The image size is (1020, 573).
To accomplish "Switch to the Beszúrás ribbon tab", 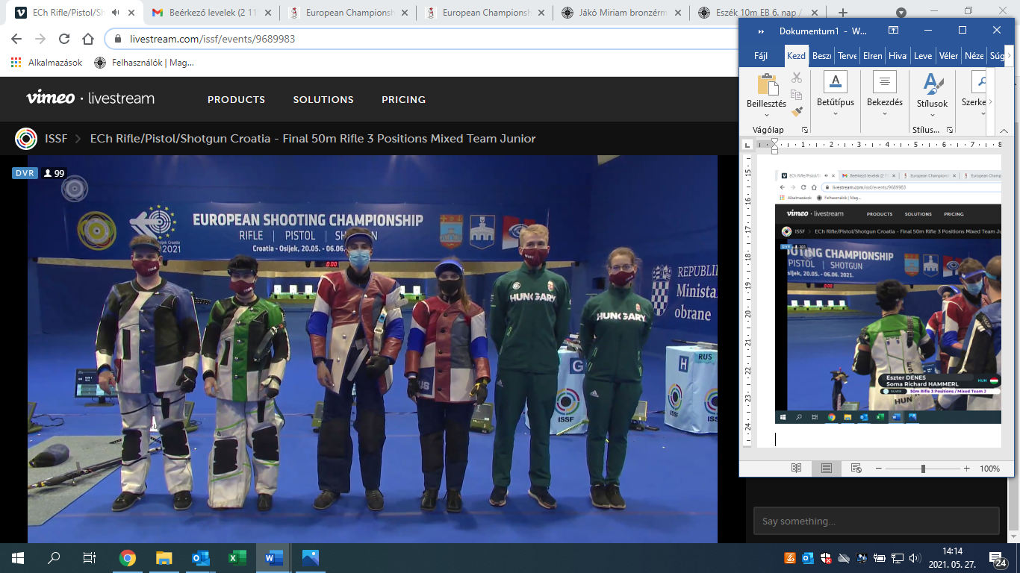I will tap(822, 56).
